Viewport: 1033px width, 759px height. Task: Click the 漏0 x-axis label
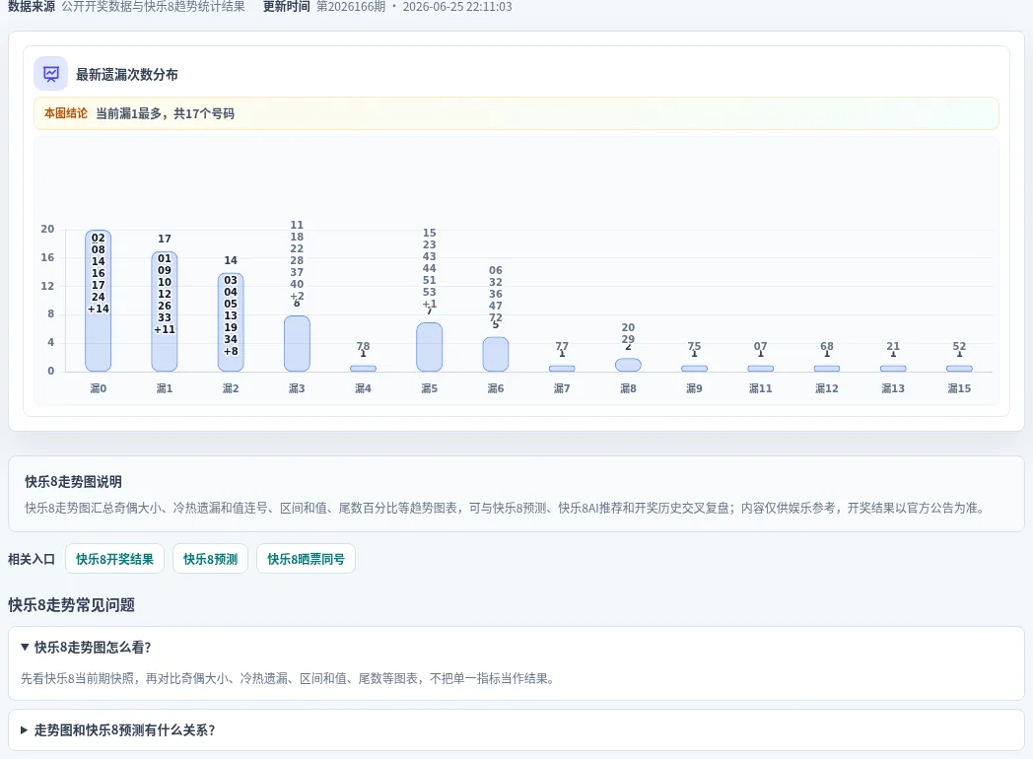99,388
